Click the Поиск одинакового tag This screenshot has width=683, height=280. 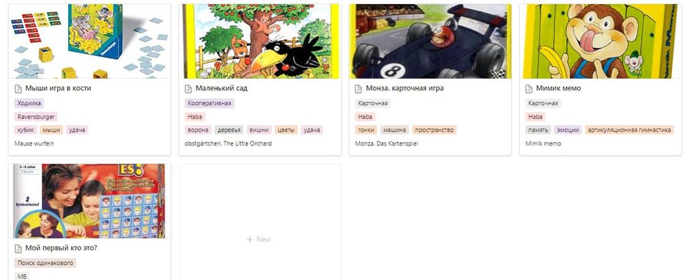45,263
